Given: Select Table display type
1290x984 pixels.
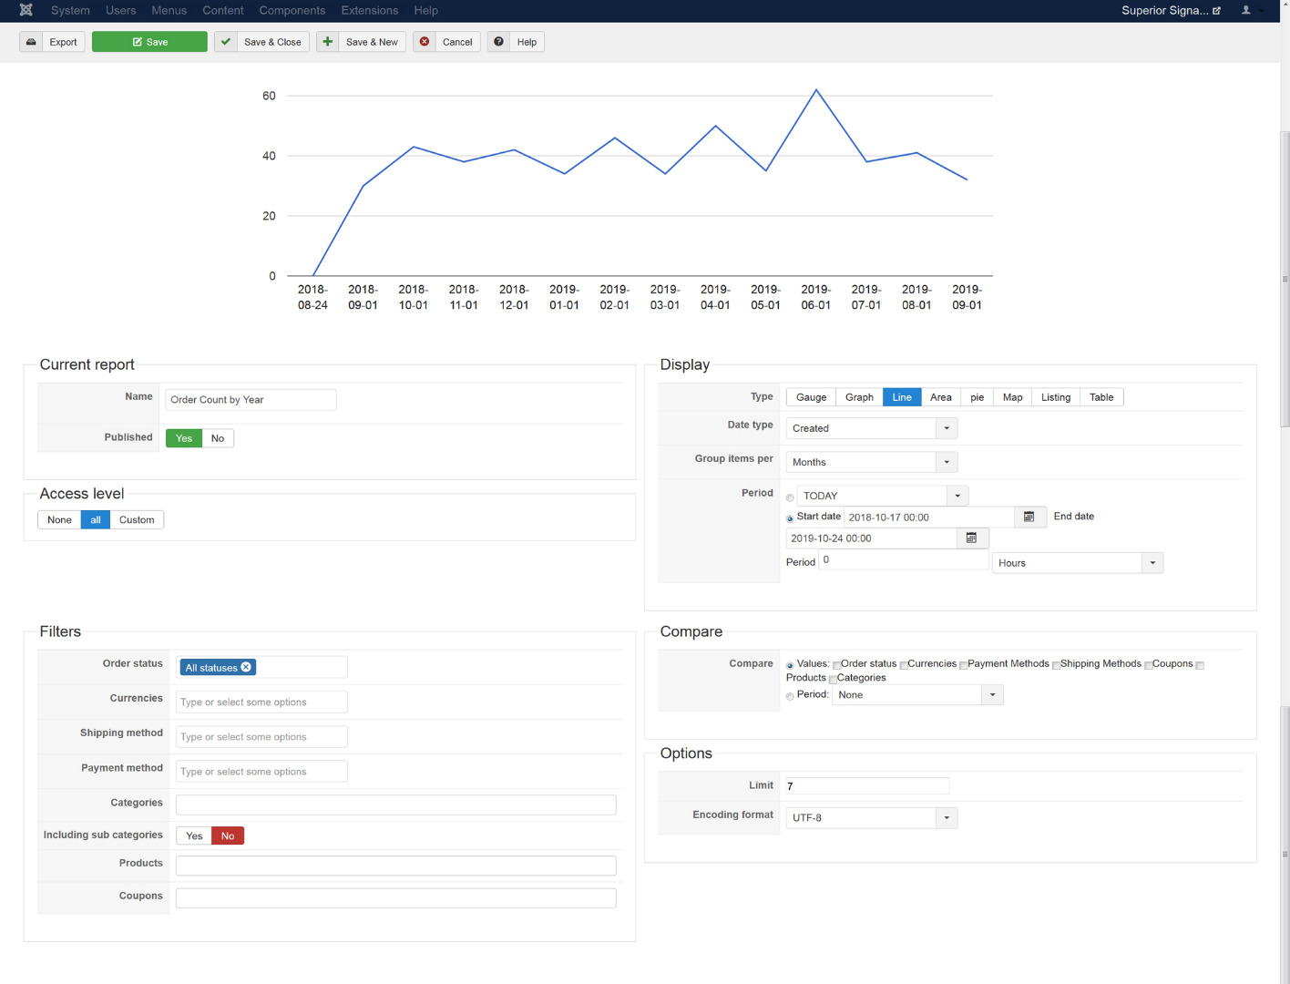Looking at the screenshot, I should pyautogui.click(x=1101, y=397).
